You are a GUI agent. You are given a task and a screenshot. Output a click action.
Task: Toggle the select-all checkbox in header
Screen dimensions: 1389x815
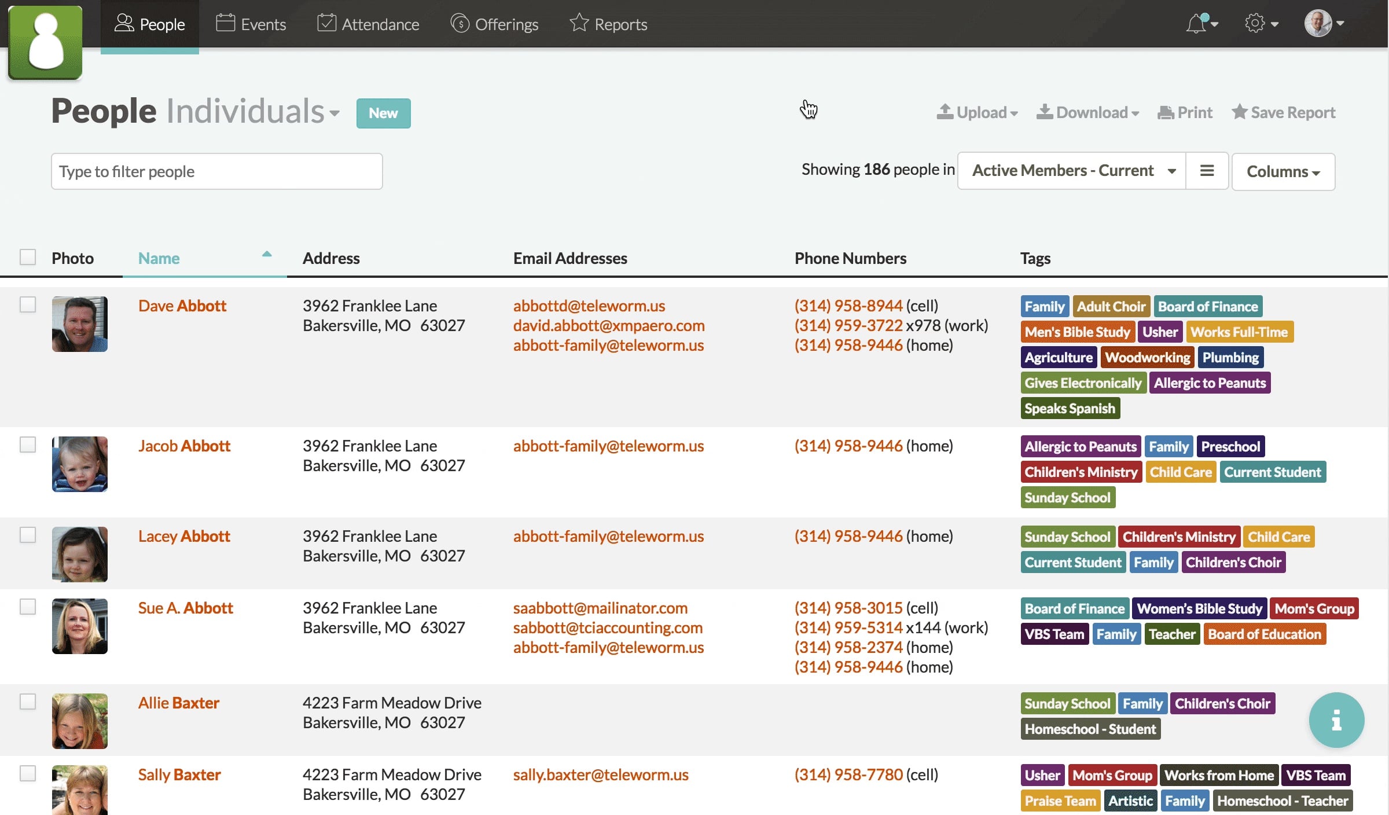tap(28, 257)
